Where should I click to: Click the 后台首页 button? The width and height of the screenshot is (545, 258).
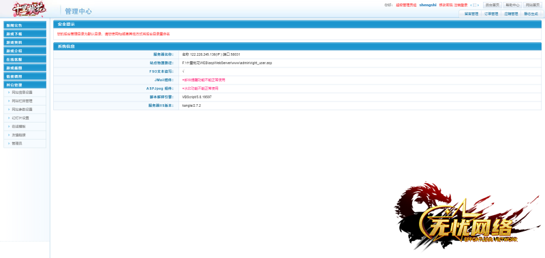tap(493, 5)
